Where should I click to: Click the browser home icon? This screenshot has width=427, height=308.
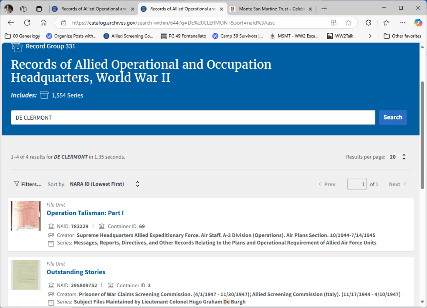(43, 23)
